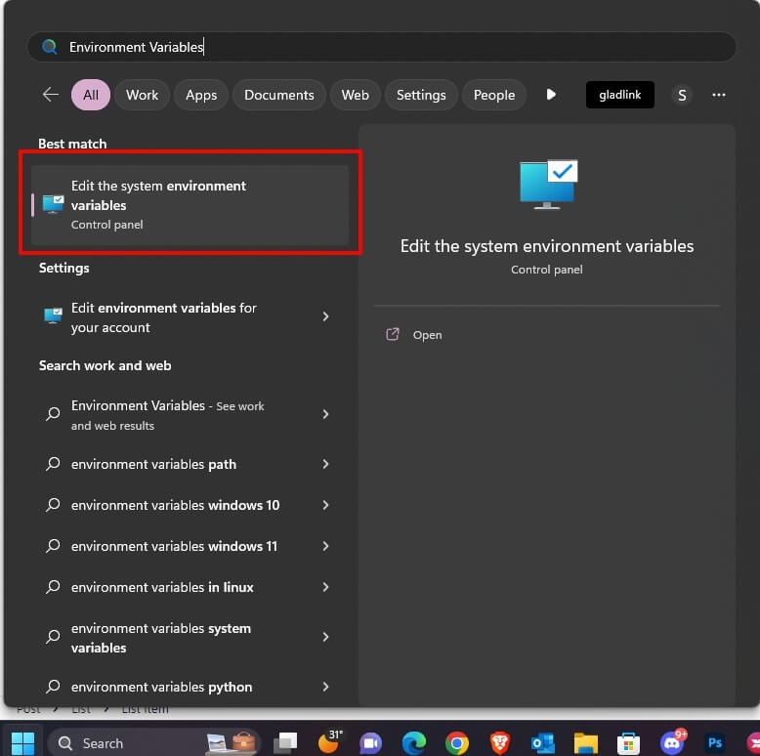This screenshot has width=760, height=756.
Task: Click the Environment Variables search input field
Action: (382, 47)
